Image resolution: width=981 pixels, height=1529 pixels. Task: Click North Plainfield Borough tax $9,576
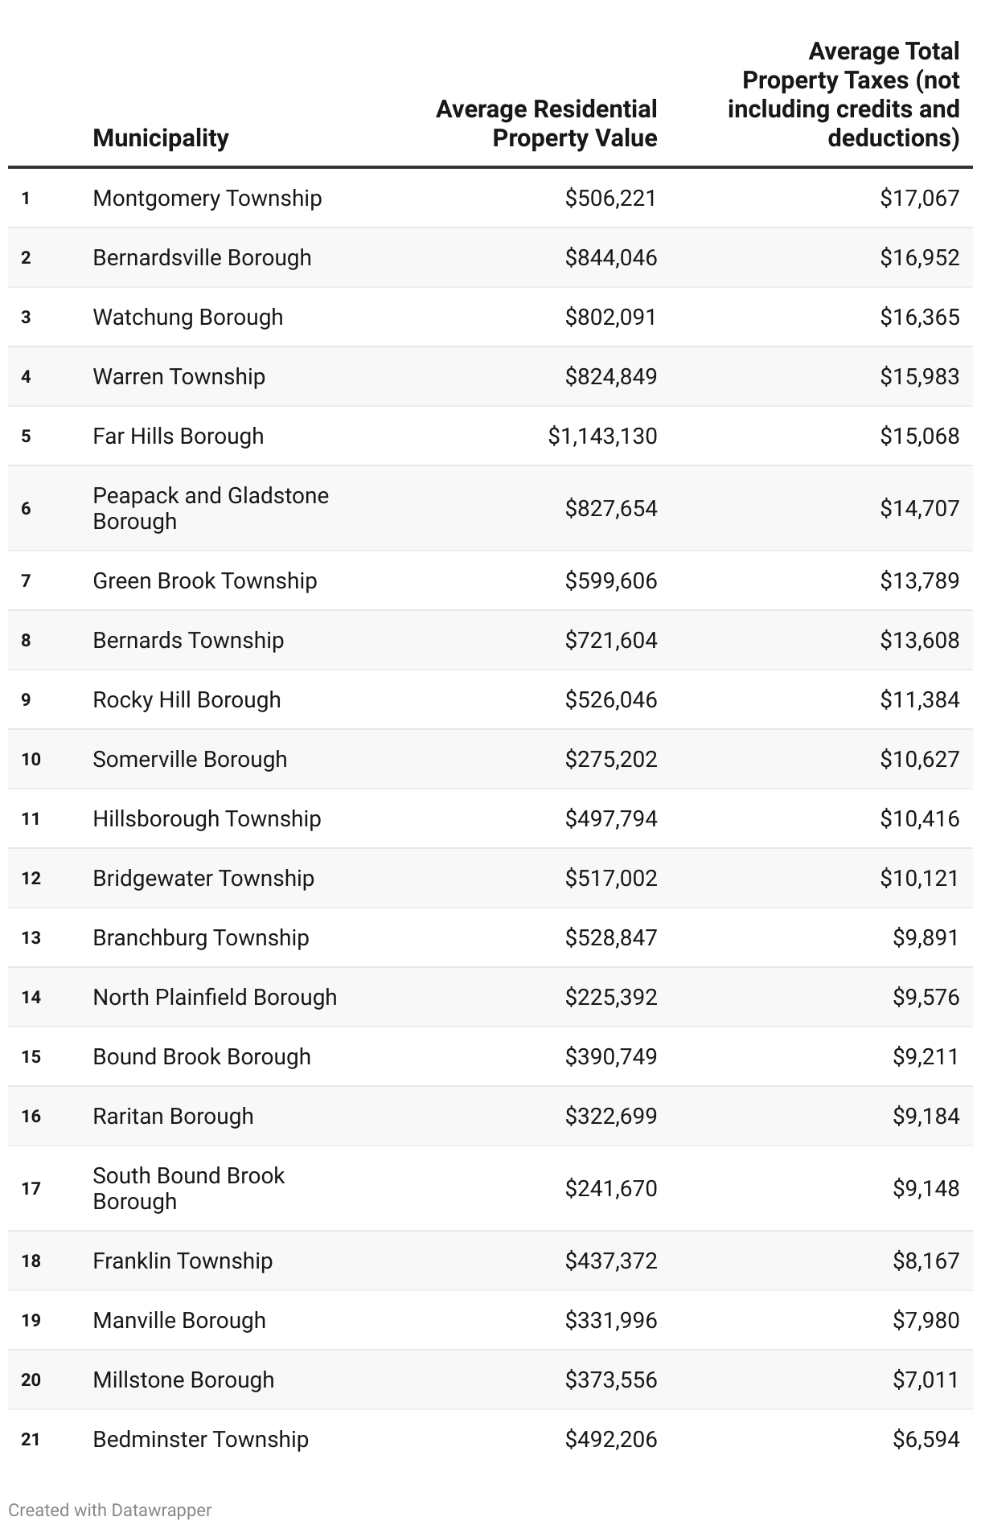click(926, 998)
